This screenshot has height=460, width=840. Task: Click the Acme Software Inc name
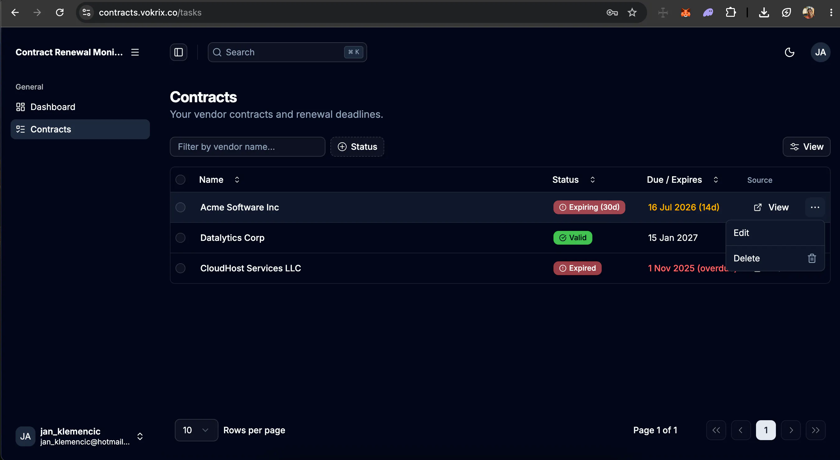239,207
